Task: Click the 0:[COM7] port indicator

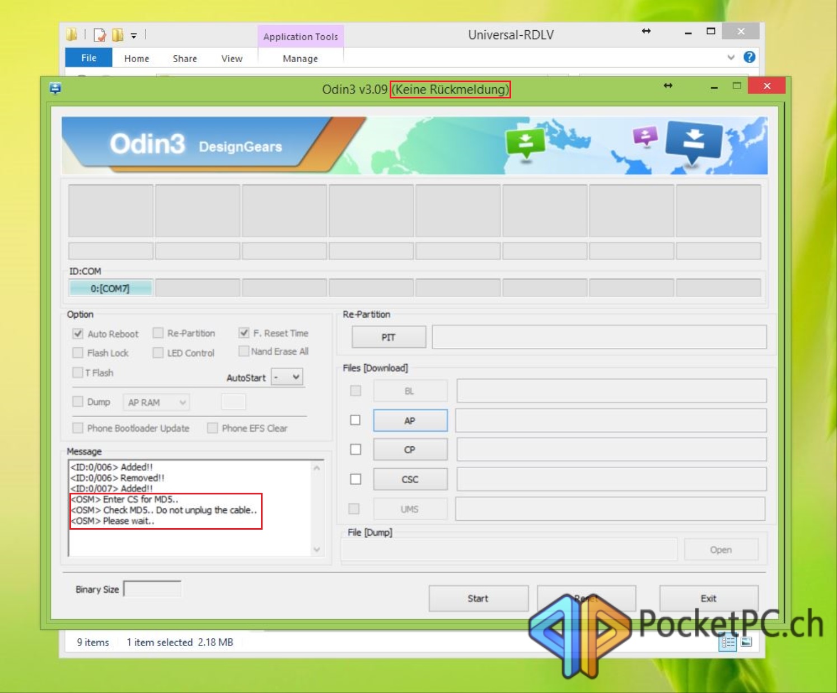Action: coord(110,288)
